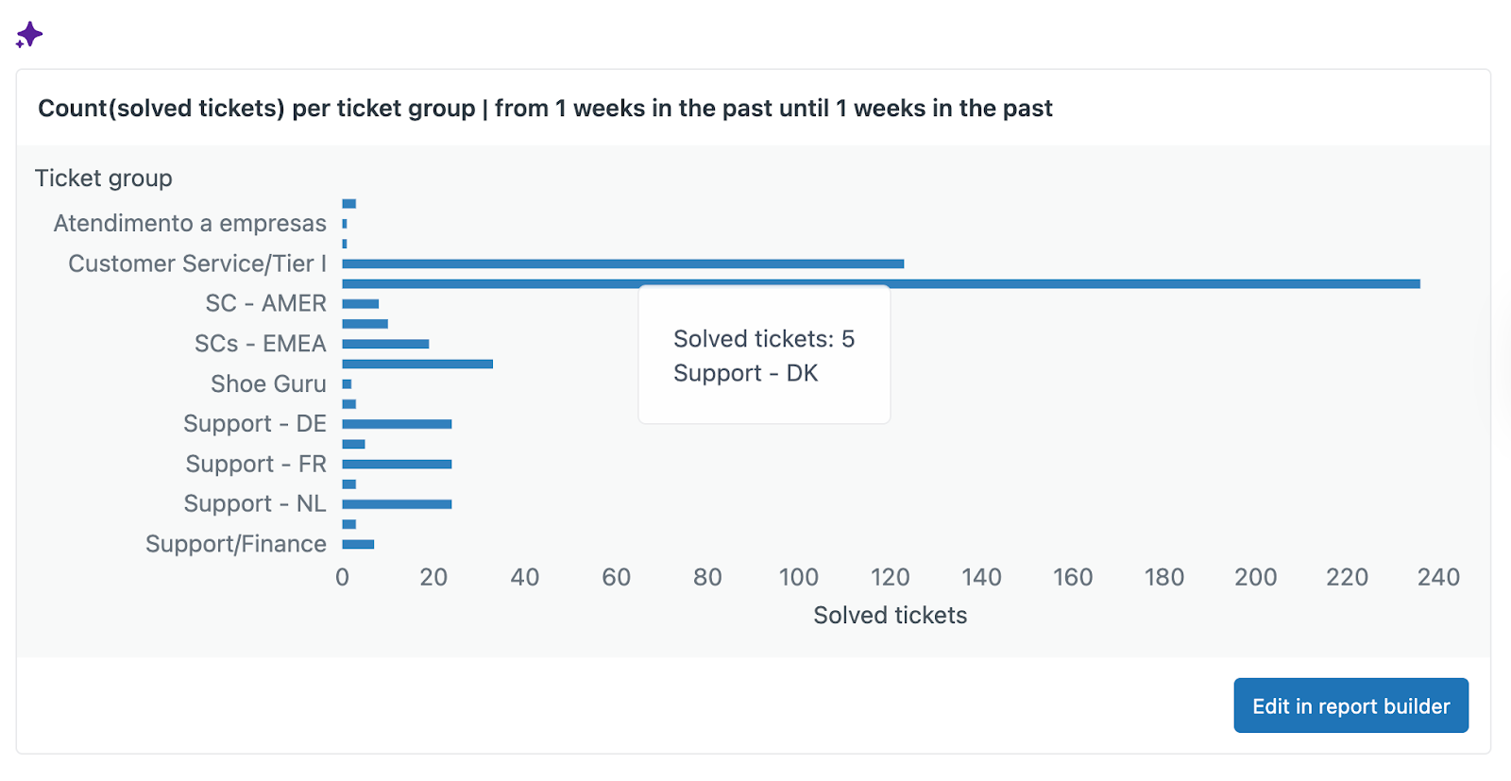
Task: Click the SCs - EMEA bar
Action: (385, 344)
